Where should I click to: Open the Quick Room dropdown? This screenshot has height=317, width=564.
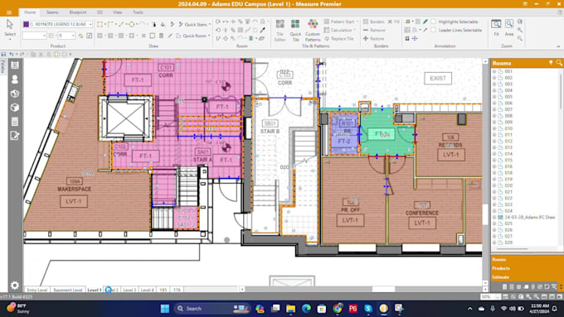click(193, 36)
